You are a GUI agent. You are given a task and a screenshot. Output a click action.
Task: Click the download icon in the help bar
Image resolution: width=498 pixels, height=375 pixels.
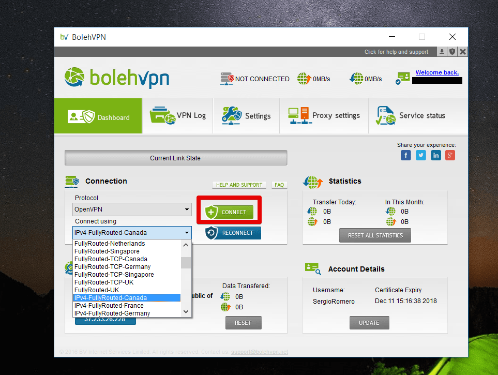(x=442, y=52)
